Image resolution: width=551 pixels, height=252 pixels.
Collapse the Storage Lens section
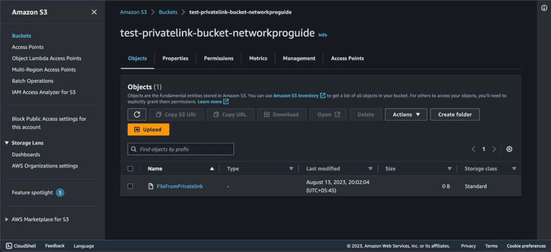[x=6, y=143]
